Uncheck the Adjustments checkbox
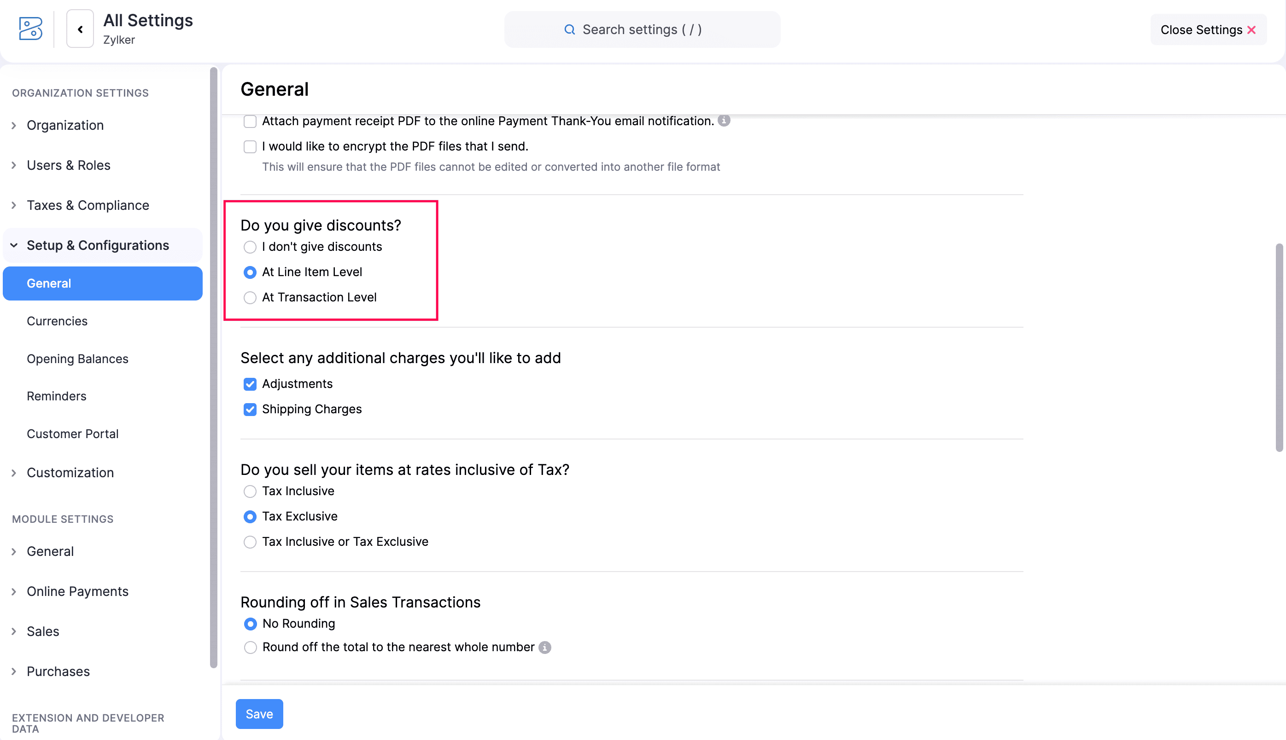The height and width of the screenshot is (740, 1286). [250, 384]
